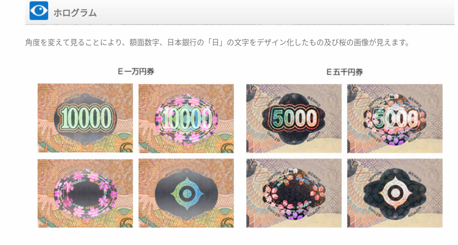This screenshot has width=458, height=245.
Task: Click the blue eye icon beside ホログラム
Action: pyautogui.click(x=39, y=11)
